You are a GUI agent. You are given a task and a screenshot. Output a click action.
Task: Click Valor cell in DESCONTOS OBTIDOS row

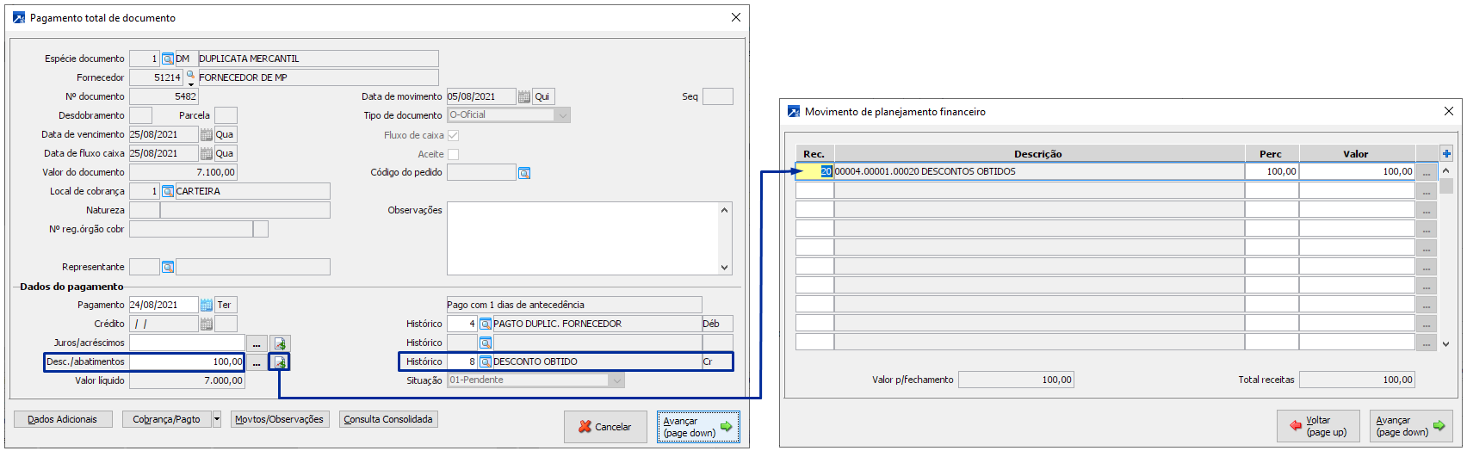coord(1358,171)
